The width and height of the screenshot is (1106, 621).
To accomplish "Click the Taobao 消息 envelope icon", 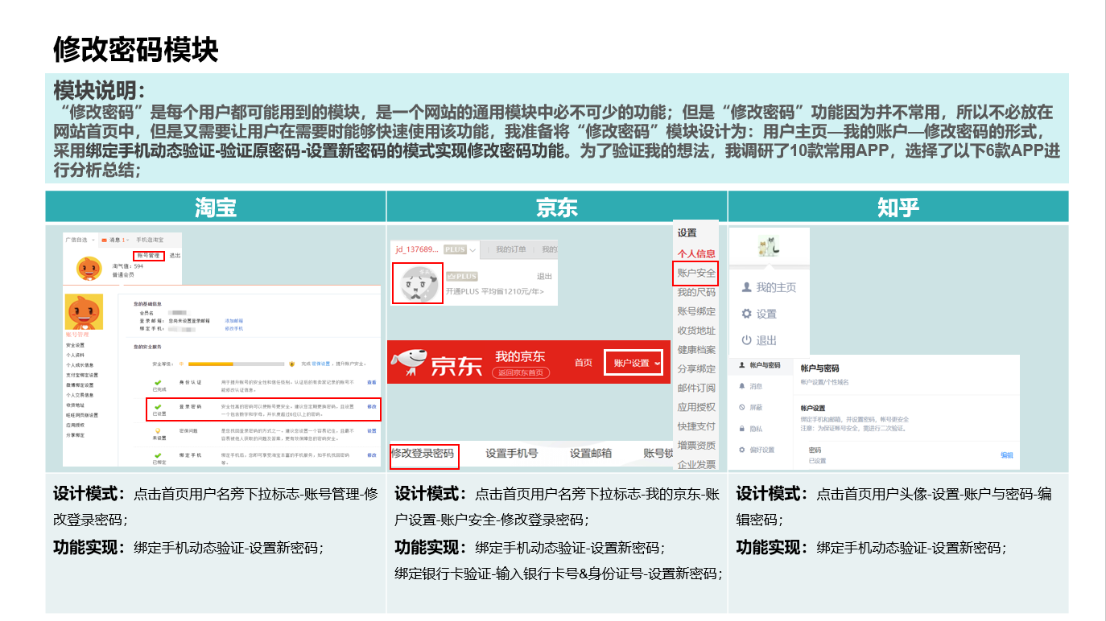I will tap(105, 240).
